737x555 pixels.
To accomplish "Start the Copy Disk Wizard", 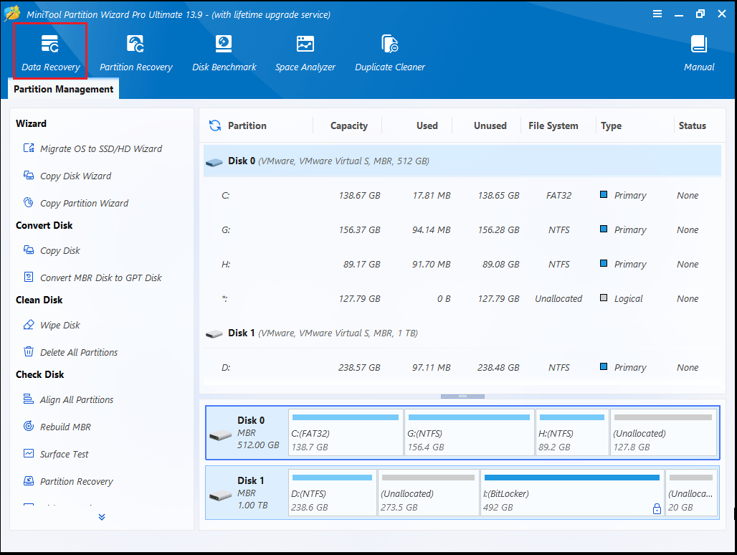I will point(67,176).
